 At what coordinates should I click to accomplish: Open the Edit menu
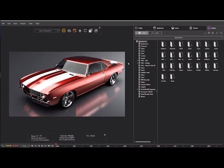pos(9,23)
